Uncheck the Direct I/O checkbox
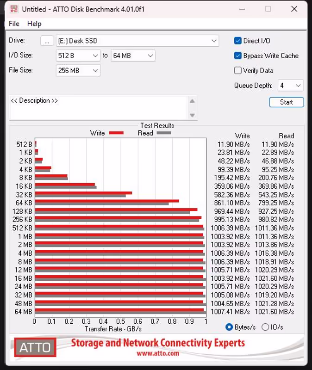312x370 pixels. (x=238, y=41)
